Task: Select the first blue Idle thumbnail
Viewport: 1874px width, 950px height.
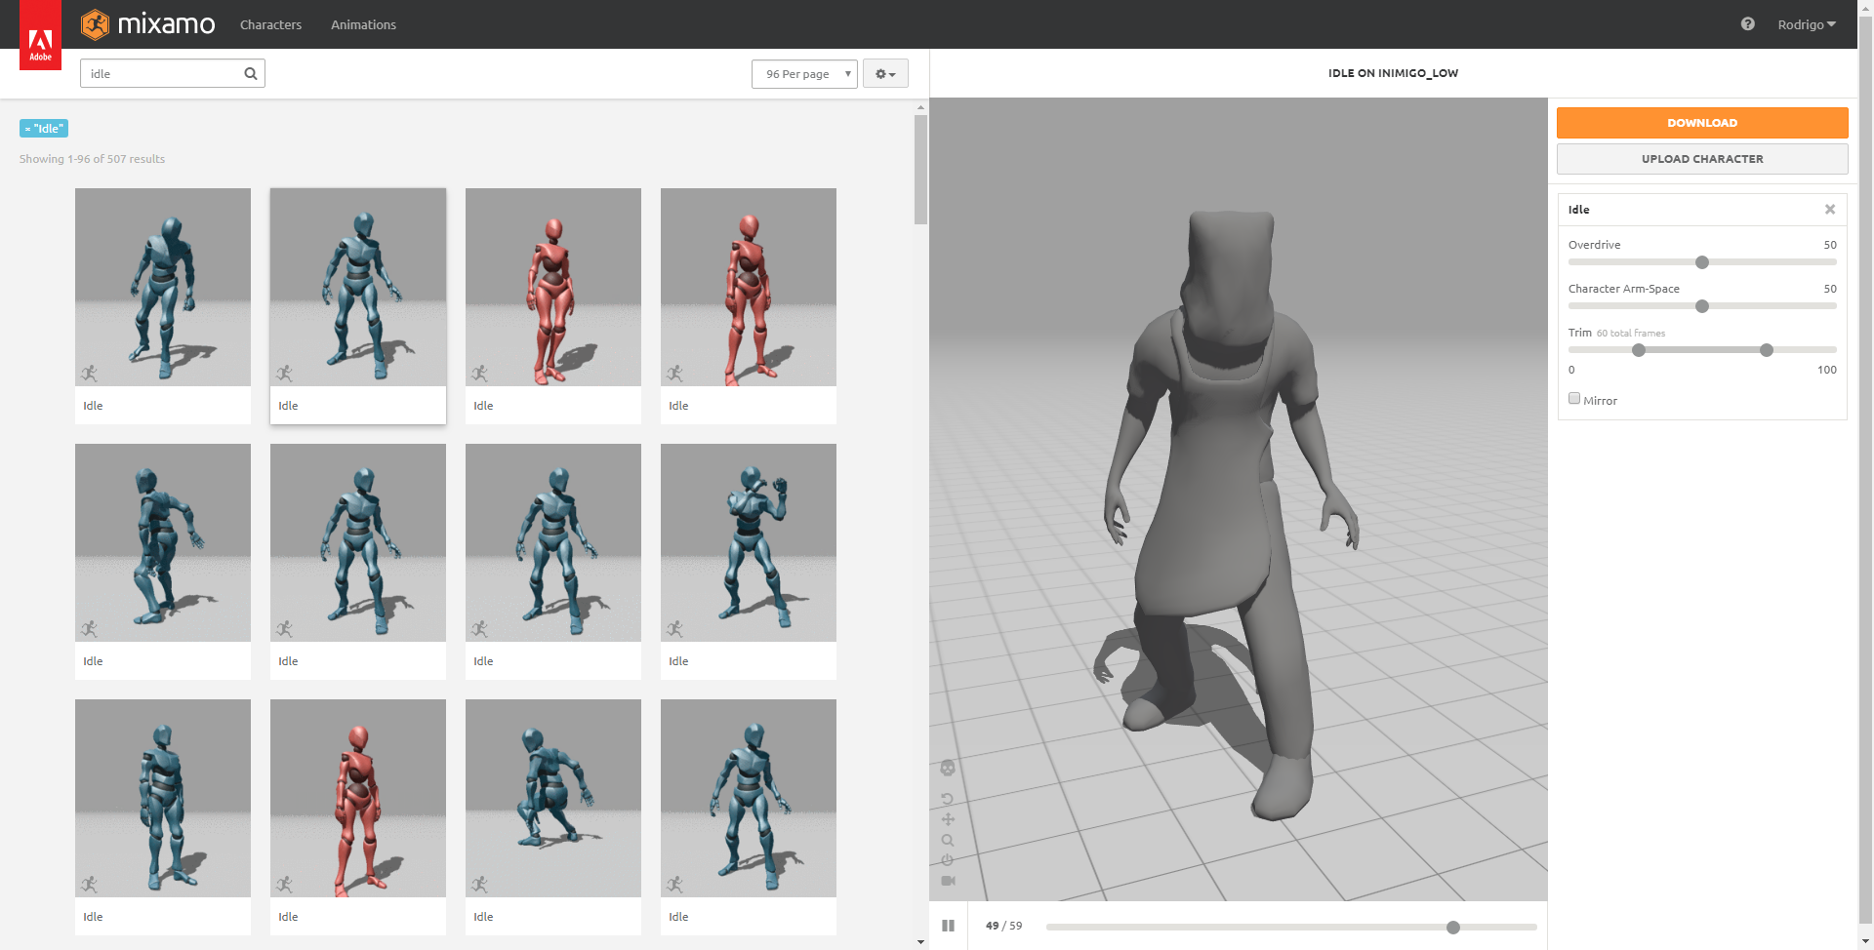Action: pos(163,305)
